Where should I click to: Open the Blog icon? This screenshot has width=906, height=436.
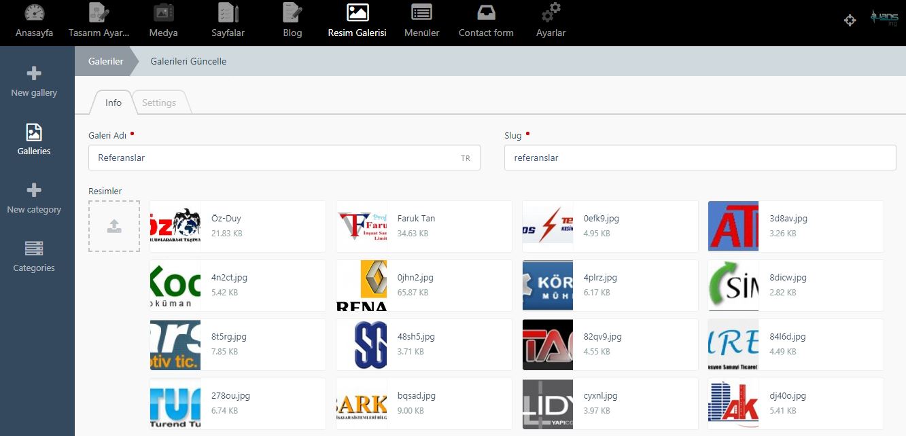click(x=292, y=13)
